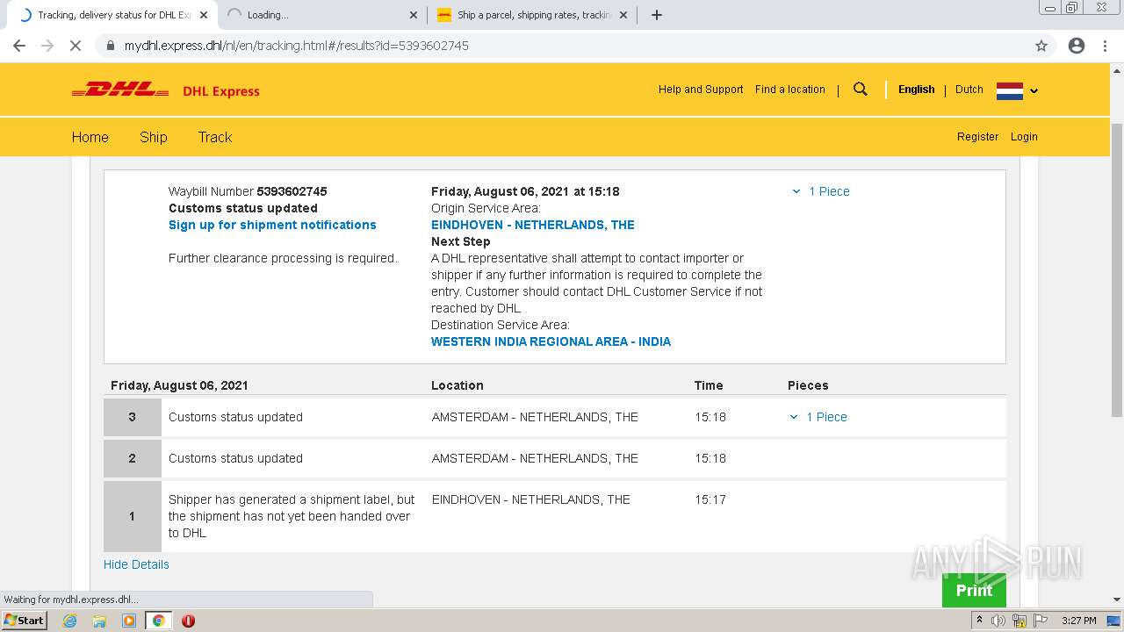1124x632 pixels.
Task: Open Help and Support link
Action: tap(701, 90)
